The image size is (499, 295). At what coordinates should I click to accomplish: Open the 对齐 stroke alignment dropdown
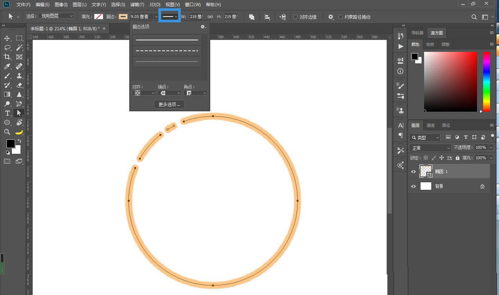pos(144,93)
